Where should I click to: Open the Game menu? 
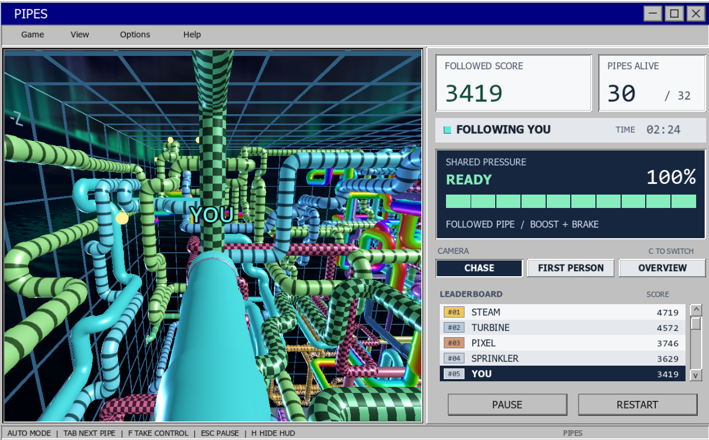click(x=32, y=35)
